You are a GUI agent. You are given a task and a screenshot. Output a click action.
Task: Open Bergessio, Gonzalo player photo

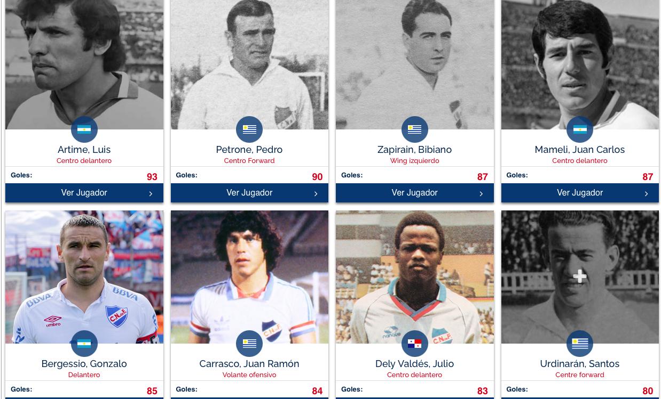click(84, 277)
